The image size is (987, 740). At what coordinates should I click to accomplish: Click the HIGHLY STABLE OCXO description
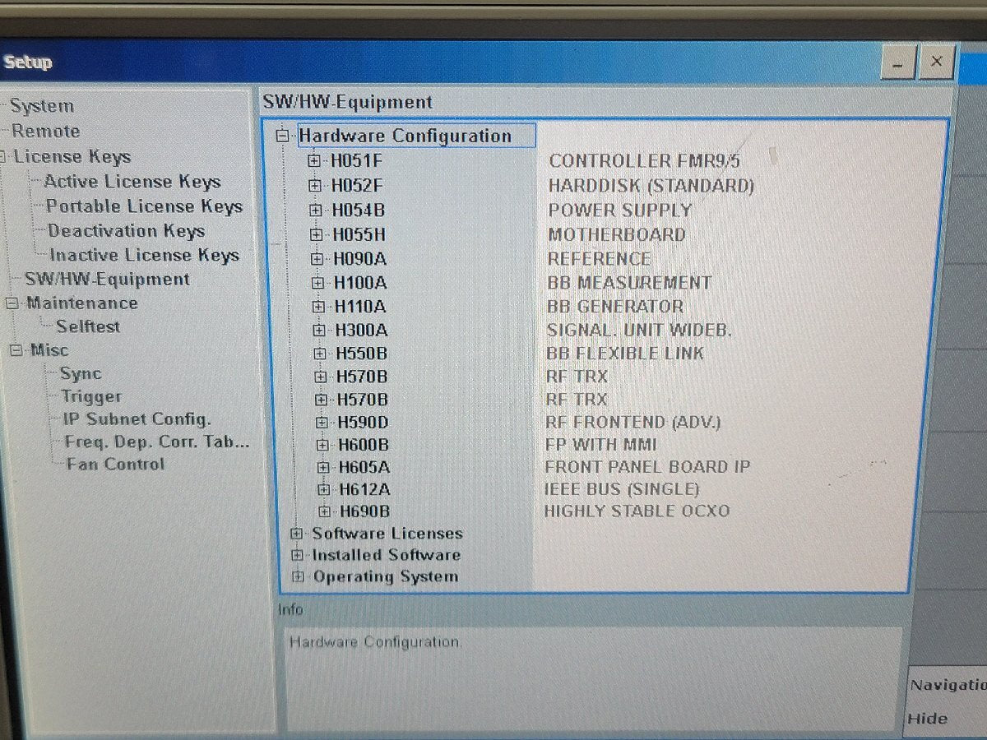pos(637,511)
